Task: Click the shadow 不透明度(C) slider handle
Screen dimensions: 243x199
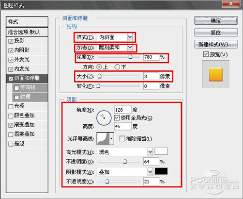Action: click(x=107, y=181)
